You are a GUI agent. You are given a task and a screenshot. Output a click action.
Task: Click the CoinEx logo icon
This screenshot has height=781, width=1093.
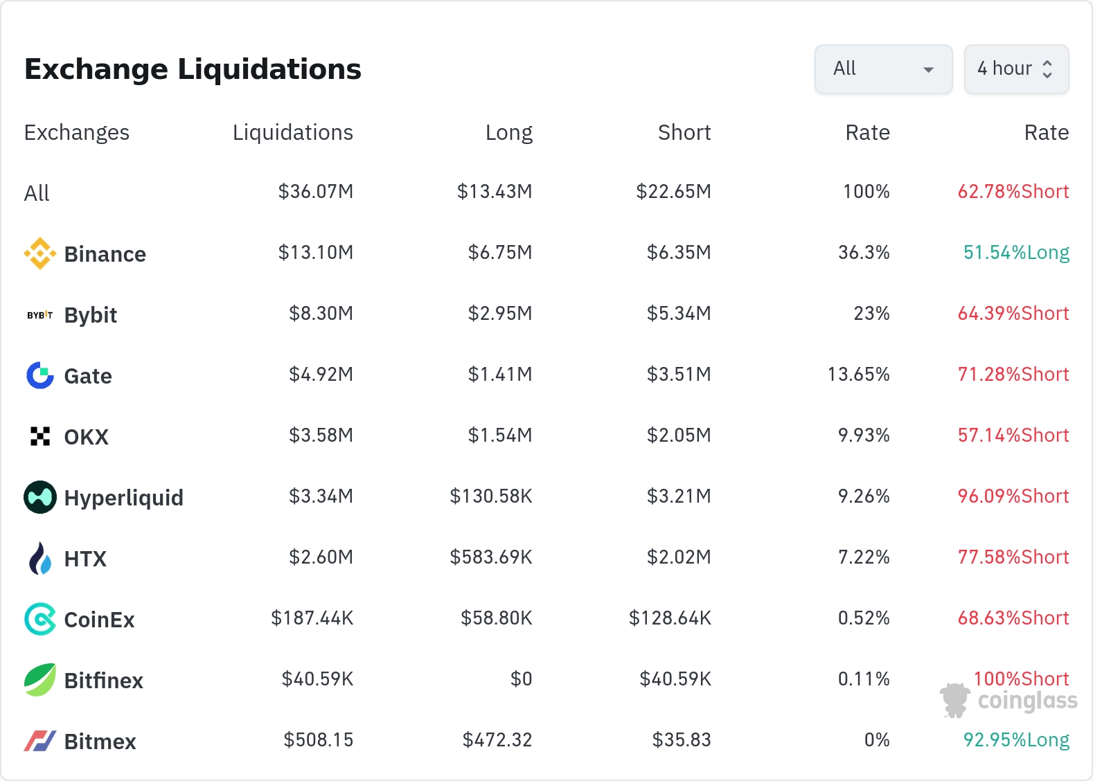tap(39, 619)
